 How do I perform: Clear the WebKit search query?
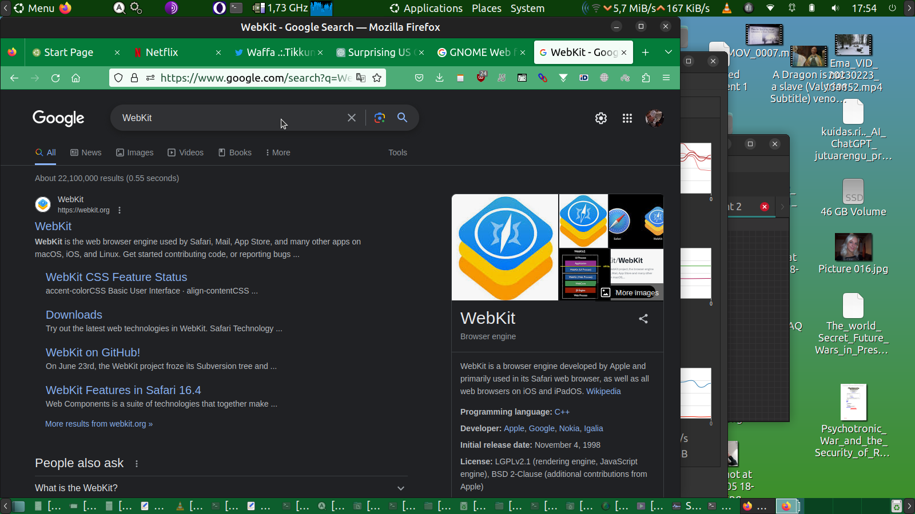352,118
